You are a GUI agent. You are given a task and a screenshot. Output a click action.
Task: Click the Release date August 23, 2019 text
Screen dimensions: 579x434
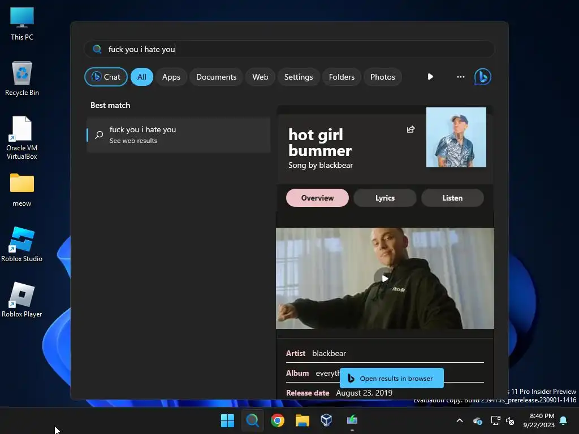tap(339, 393)
